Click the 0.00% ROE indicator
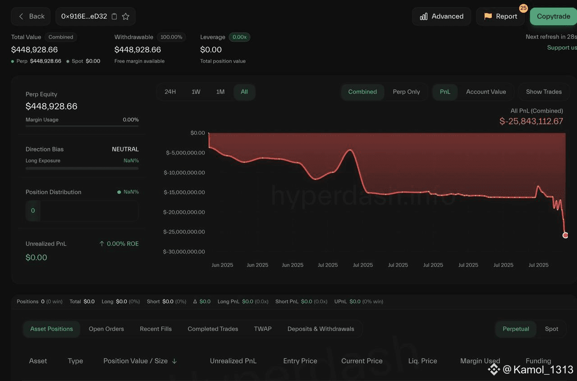 [119, 244]
